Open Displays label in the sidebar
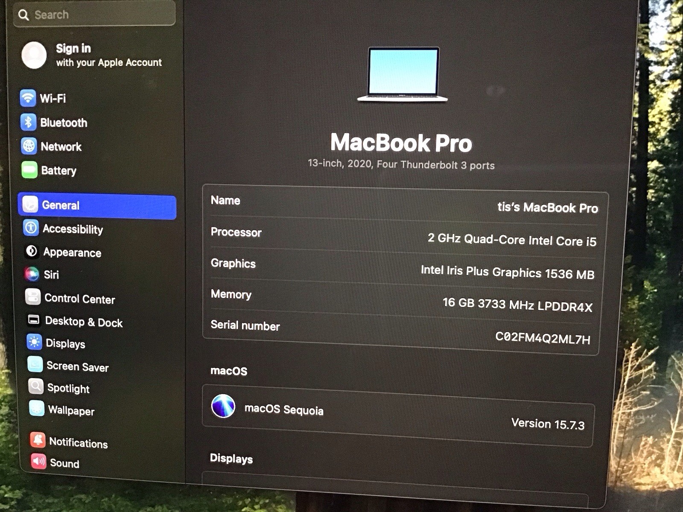This screenshot has width=683, height=512. (65, 343)
